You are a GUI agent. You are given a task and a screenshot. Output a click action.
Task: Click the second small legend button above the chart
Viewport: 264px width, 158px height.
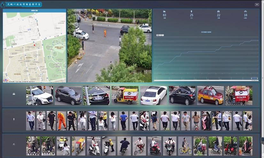point(160,35)
